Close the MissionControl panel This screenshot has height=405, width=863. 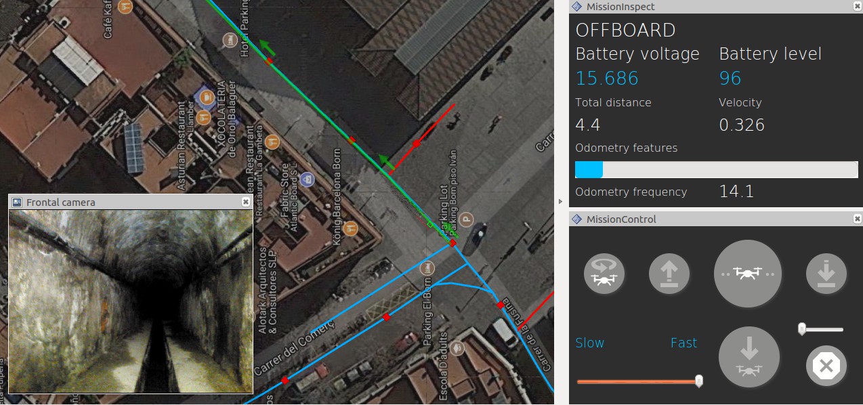click(x=857, y=219)
